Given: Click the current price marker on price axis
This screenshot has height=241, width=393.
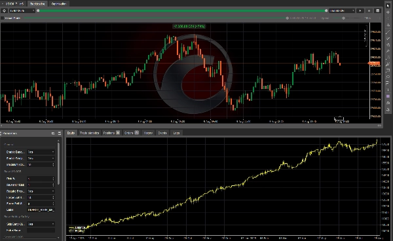Looking at the screenshot, I should pos(374,63).
